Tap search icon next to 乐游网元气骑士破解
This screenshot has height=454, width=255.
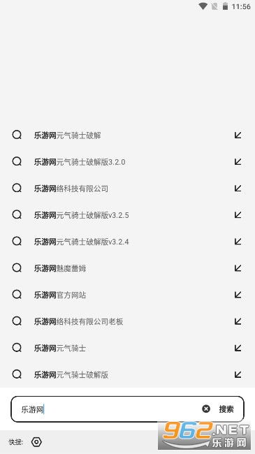pos(17,135)
